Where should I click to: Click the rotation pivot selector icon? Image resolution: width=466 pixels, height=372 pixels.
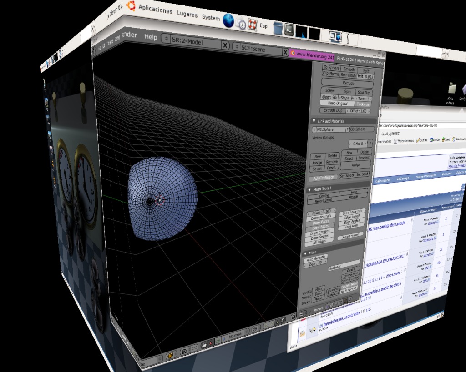click(x=184, y=352)
